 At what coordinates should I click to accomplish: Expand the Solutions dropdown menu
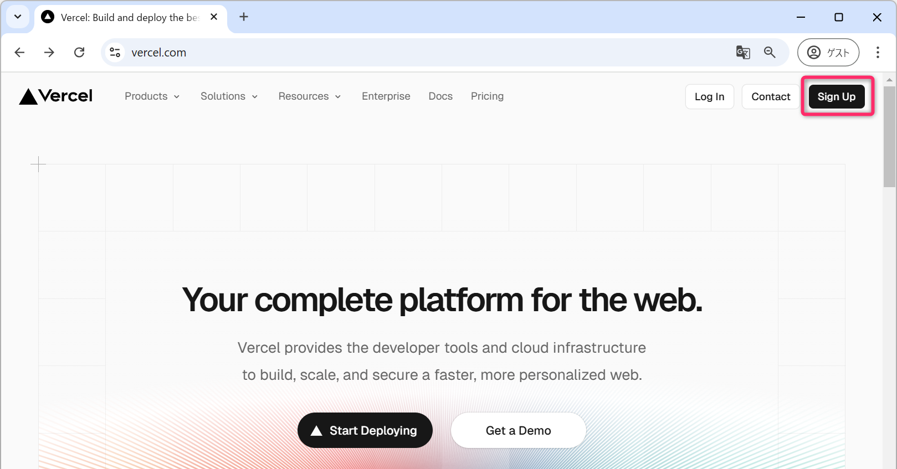click(229, 96)
